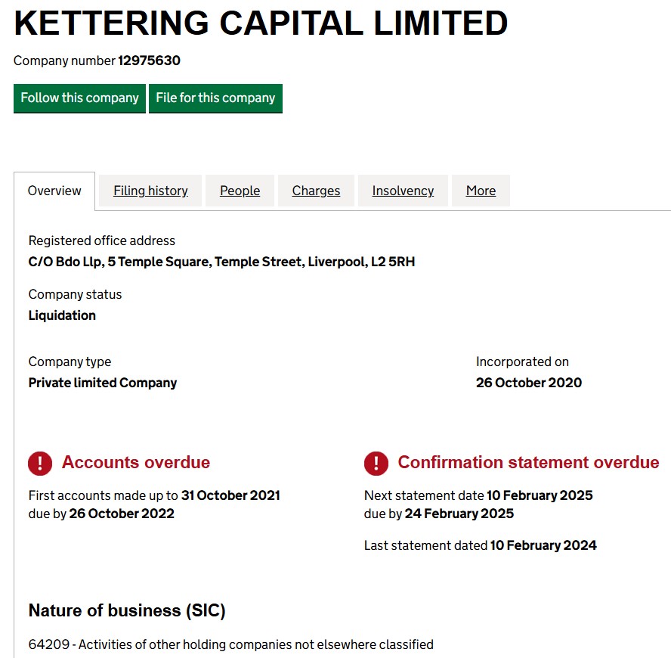Click the red Accounts overdue heading
The width and height of the screenshot is (671, 658).
136,462
